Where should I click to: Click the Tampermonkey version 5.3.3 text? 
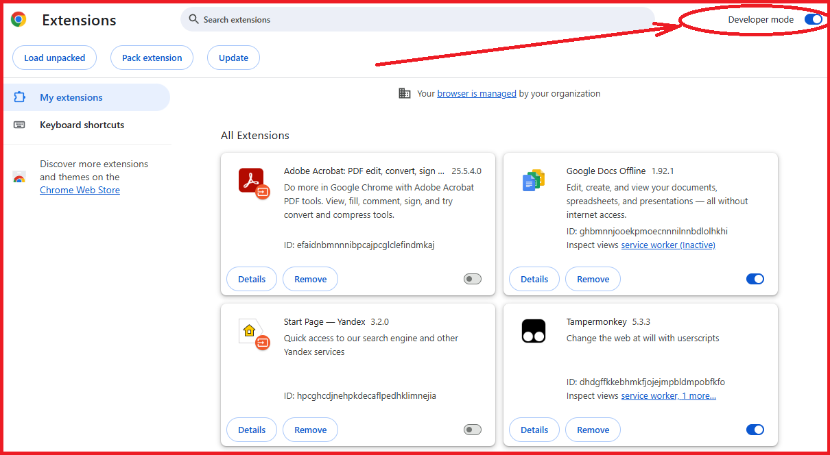point(641,321)
